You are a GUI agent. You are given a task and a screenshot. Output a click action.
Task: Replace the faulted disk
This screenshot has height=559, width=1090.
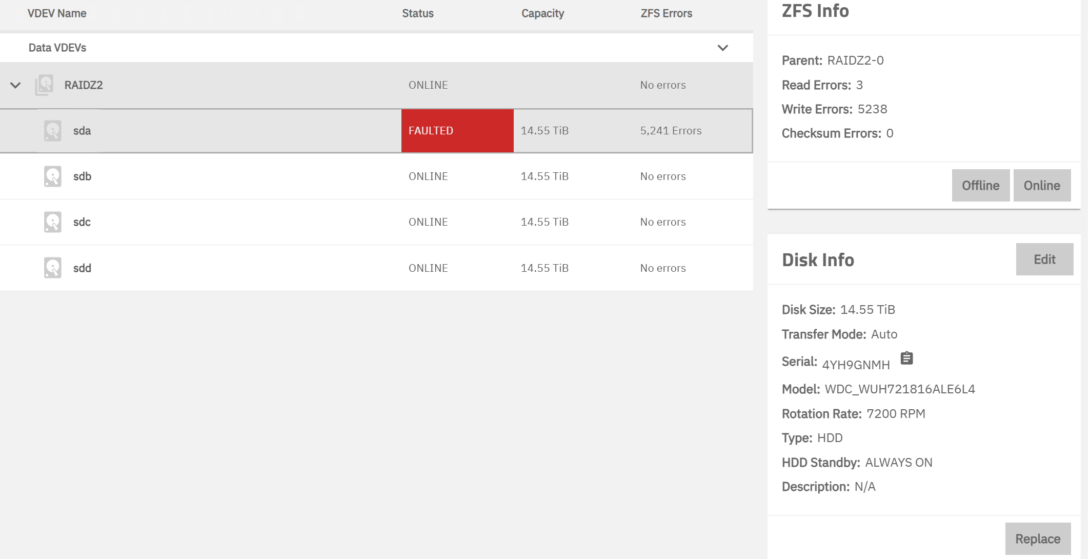pos(1038,538)
